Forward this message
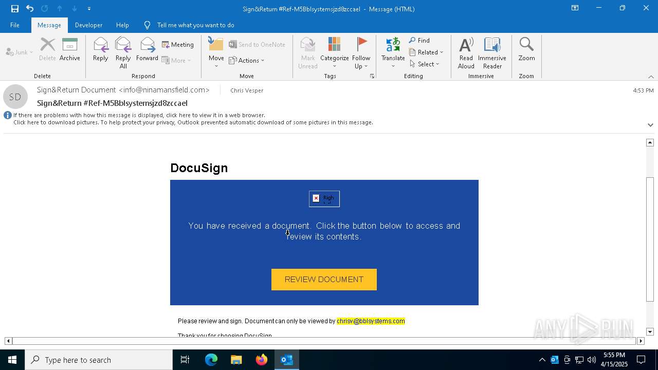Screen dimensions: 658x370 click(147, 49)
